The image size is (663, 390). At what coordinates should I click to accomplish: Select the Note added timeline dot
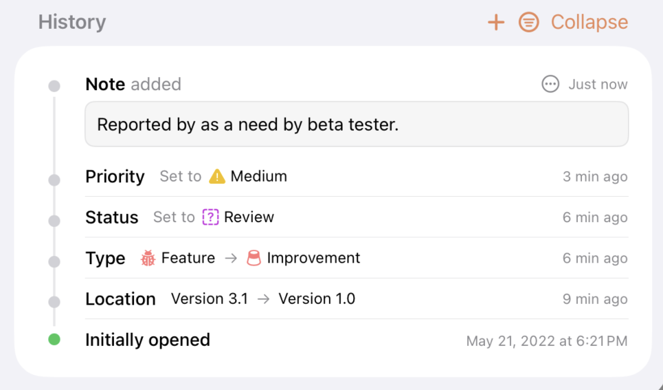pyautogui.click(x=54, y=86)
